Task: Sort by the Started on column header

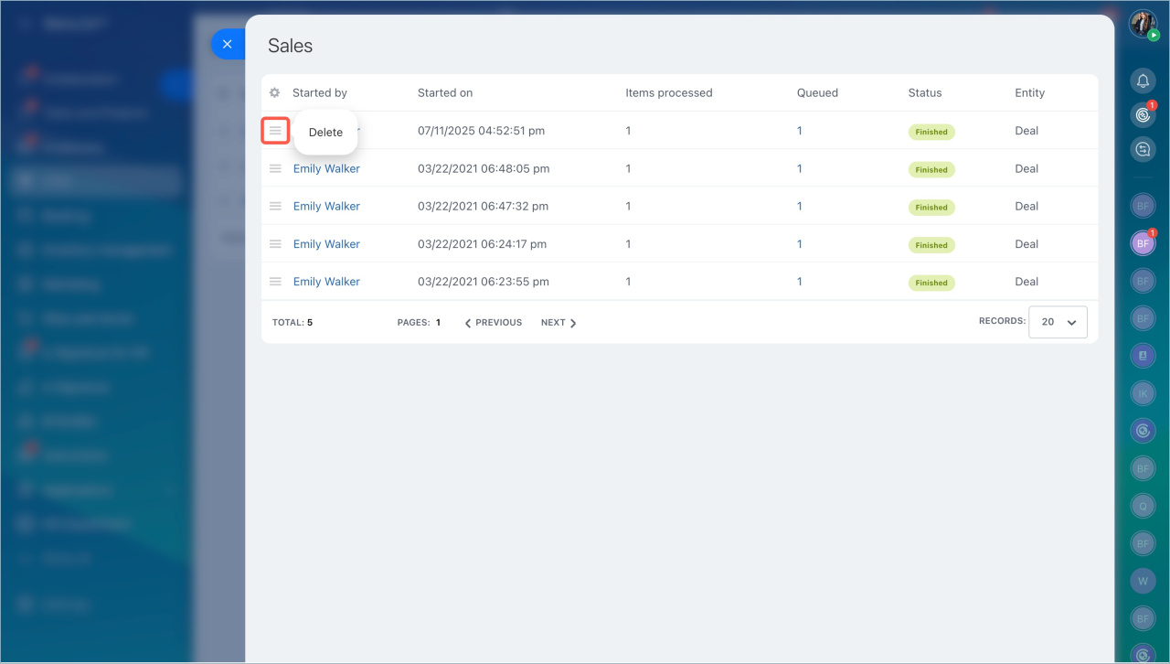Action: [445, 92]
